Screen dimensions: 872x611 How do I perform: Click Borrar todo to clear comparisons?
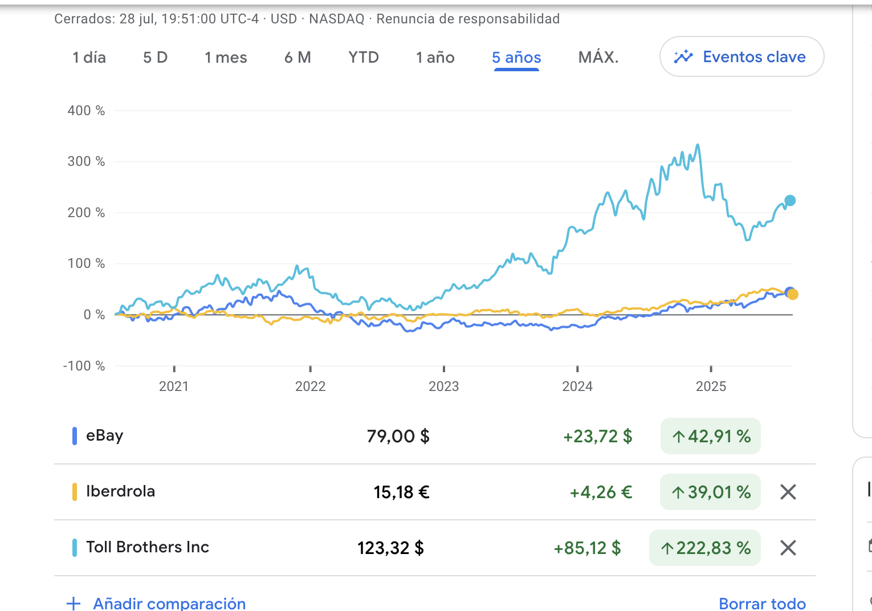click(762, 603)
